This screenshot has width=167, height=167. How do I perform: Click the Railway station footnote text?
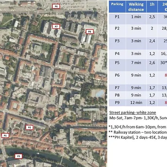coord(138,132)
